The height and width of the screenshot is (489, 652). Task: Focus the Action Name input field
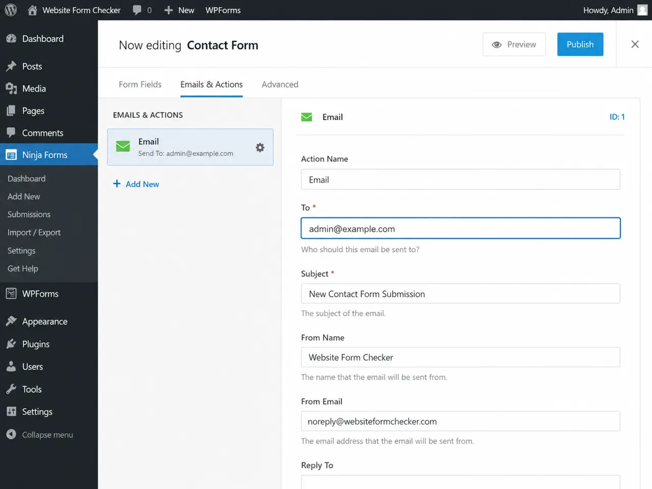[460, 179]
